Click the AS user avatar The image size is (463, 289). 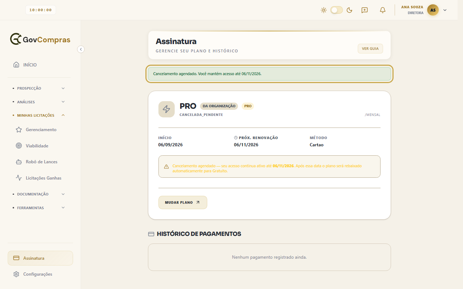click(433, 10)
